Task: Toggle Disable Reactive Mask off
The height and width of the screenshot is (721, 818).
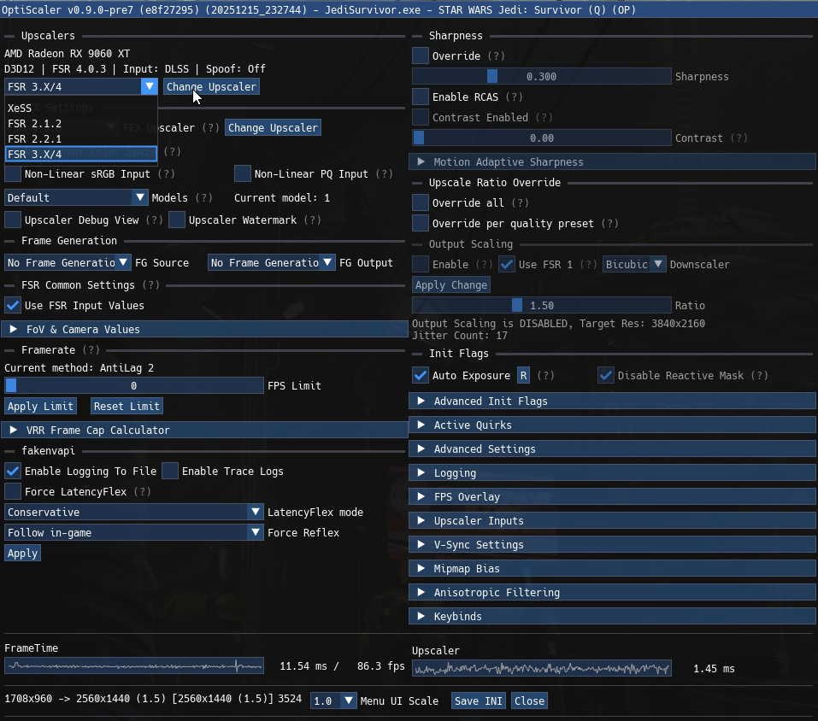Action: click(x=606, y=375)
